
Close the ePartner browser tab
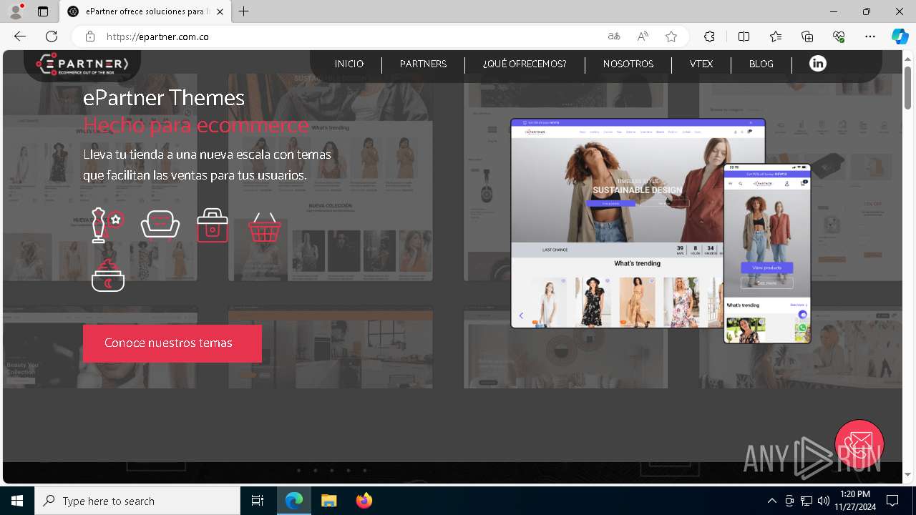(x=220, y=12)
